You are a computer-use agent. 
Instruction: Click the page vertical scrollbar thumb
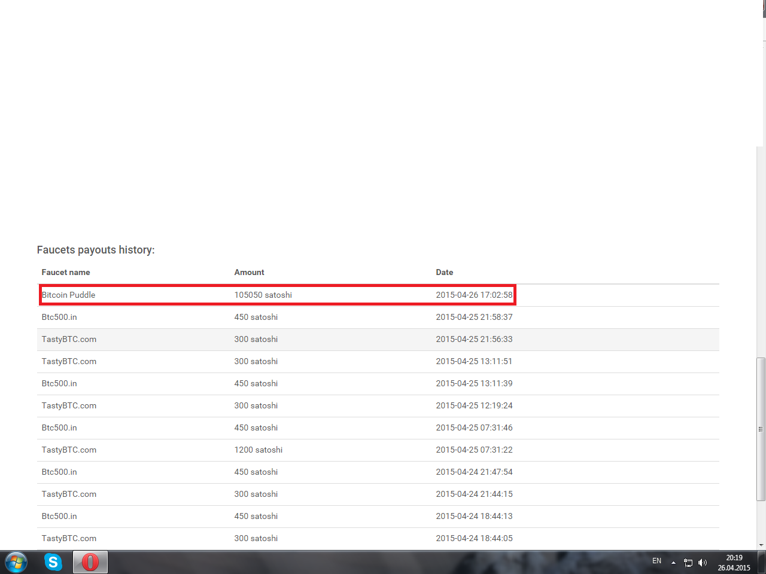point(761,429)
